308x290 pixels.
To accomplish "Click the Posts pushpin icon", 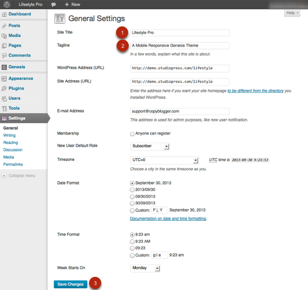I will pos(4,26).
